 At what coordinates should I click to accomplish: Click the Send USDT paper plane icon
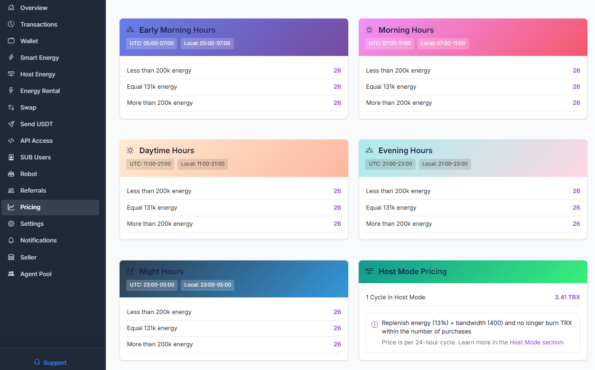[x=11, y=124]
